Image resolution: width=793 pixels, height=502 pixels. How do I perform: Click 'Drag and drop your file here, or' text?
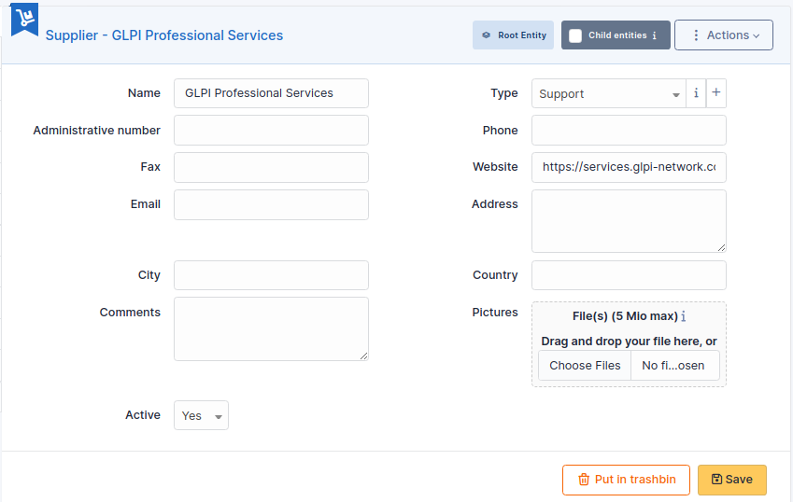(629, 342)
